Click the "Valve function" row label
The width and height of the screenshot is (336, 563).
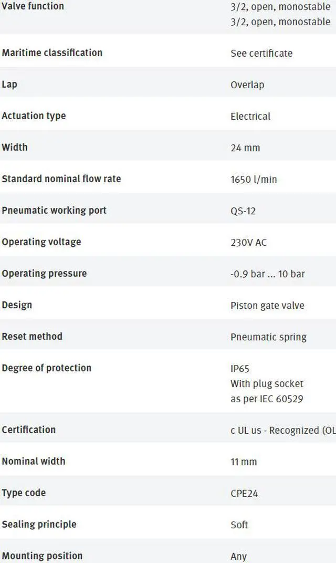33,6
